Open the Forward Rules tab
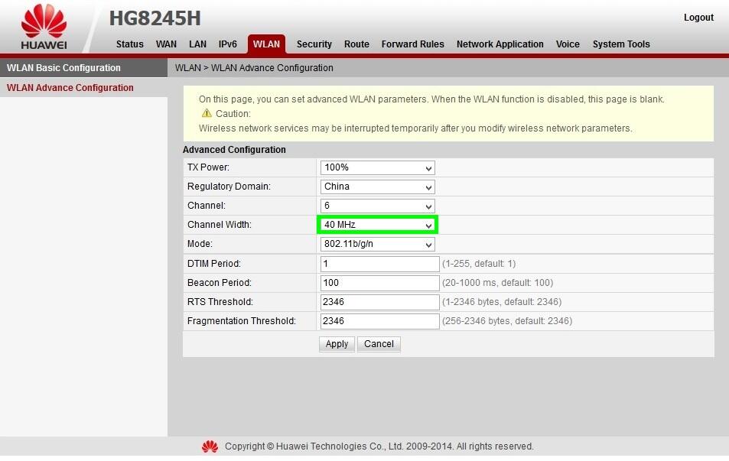 (x=412, y=44)
